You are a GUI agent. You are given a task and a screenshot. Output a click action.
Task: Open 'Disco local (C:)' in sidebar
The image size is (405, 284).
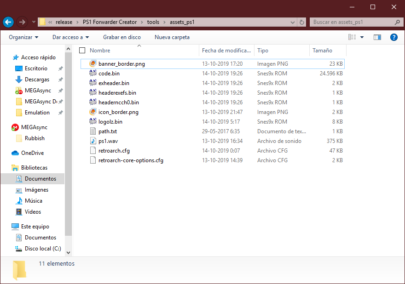click(x=43, y=249)
